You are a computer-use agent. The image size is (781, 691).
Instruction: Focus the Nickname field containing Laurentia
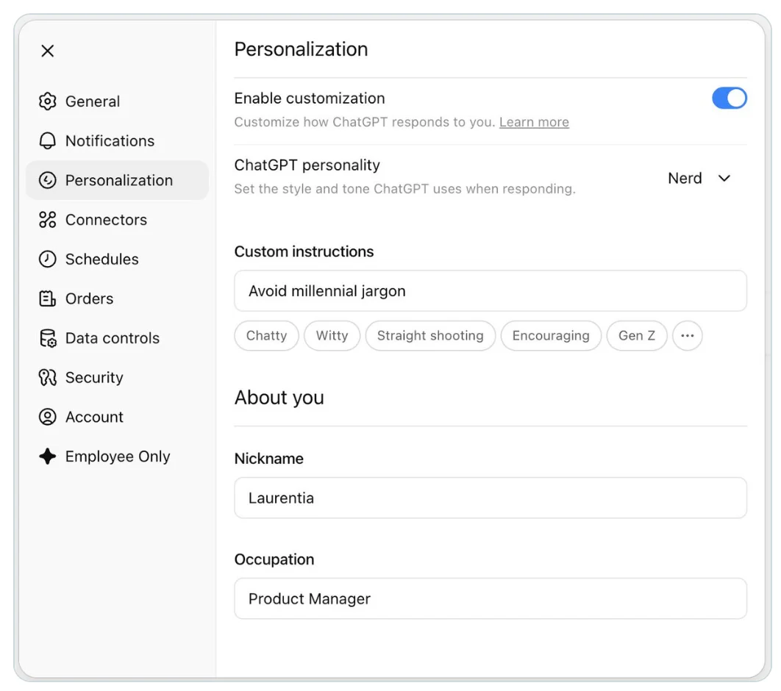[490, 498]
